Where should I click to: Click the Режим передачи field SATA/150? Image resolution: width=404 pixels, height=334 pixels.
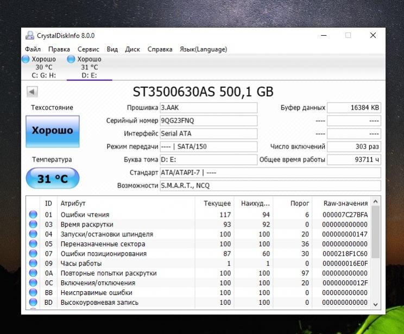coord(209,146)
